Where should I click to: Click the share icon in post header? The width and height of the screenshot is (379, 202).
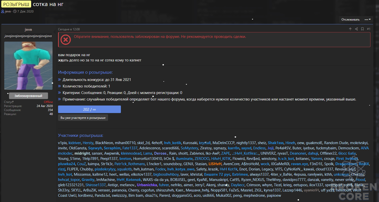tap(356, 29)
